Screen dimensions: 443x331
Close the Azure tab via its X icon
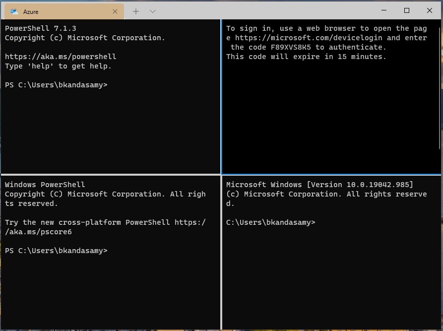pos(115,11)
